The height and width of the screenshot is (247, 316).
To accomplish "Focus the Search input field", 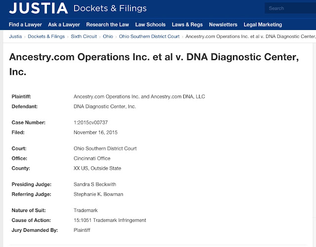I will click(290, 8).
